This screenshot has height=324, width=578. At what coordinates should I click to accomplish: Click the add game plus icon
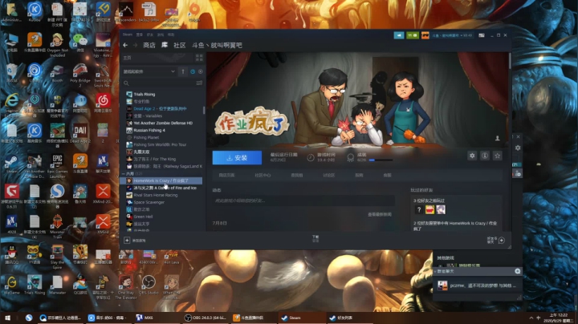[127, 241]
